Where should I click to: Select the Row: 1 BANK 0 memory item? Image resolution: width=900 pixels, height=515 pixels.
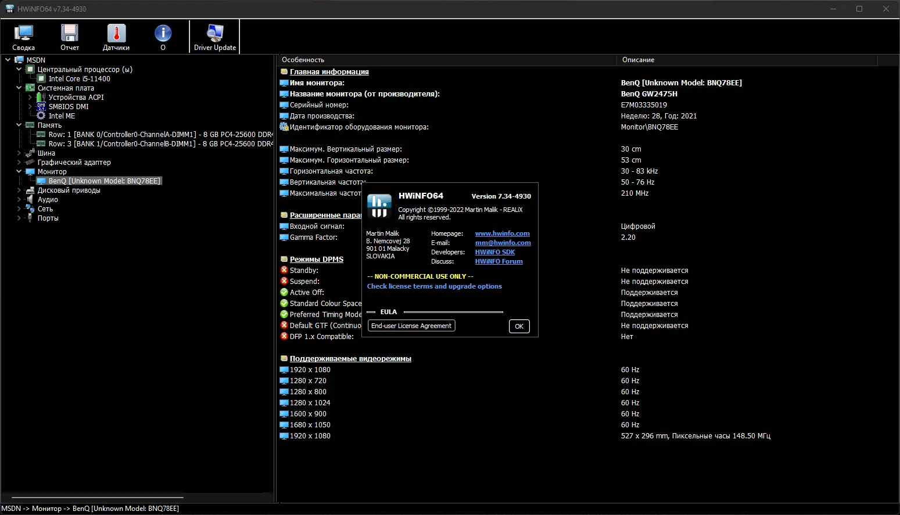click(161, 135)
